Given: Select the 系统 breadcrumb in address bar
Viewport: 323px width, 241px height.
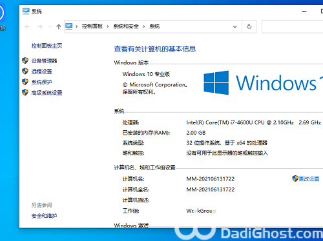Looking at the screenshot, I should pos(154,26).
